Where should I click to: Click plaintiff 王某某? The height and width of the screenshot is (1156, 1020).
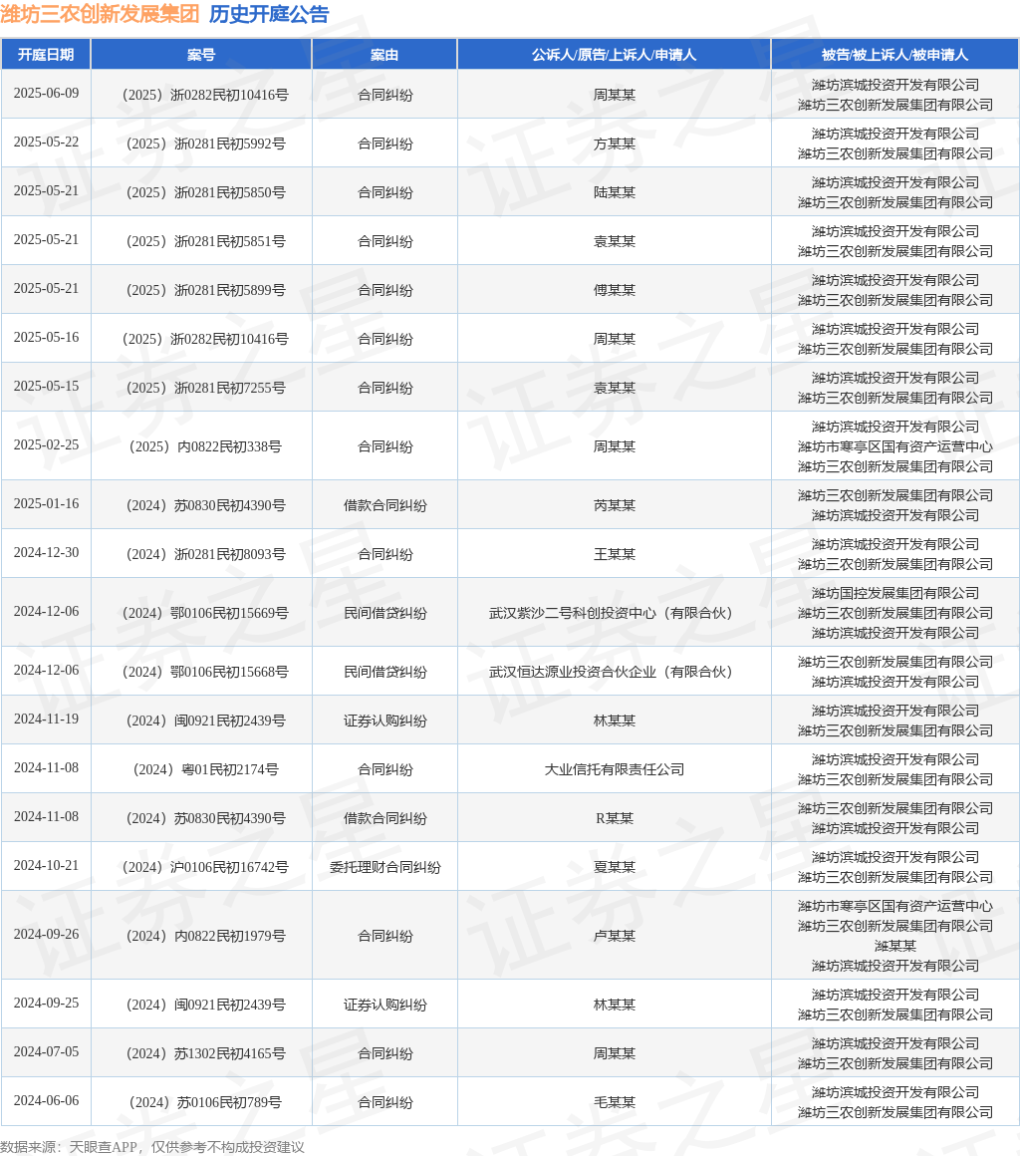614,554
